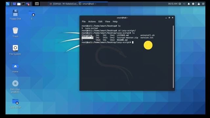Click the 06:51 AM clock
Screen dimensions: 210x118
(173, 4)
